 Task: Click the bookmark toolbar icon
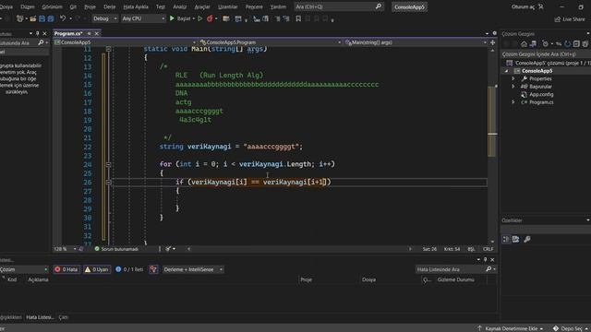tap(298, 18)
